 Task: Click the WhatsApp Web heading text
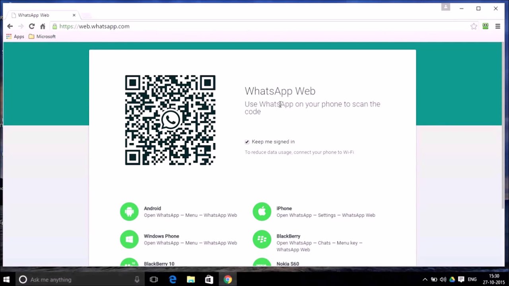pyautogui.click(x=280, y=91)
